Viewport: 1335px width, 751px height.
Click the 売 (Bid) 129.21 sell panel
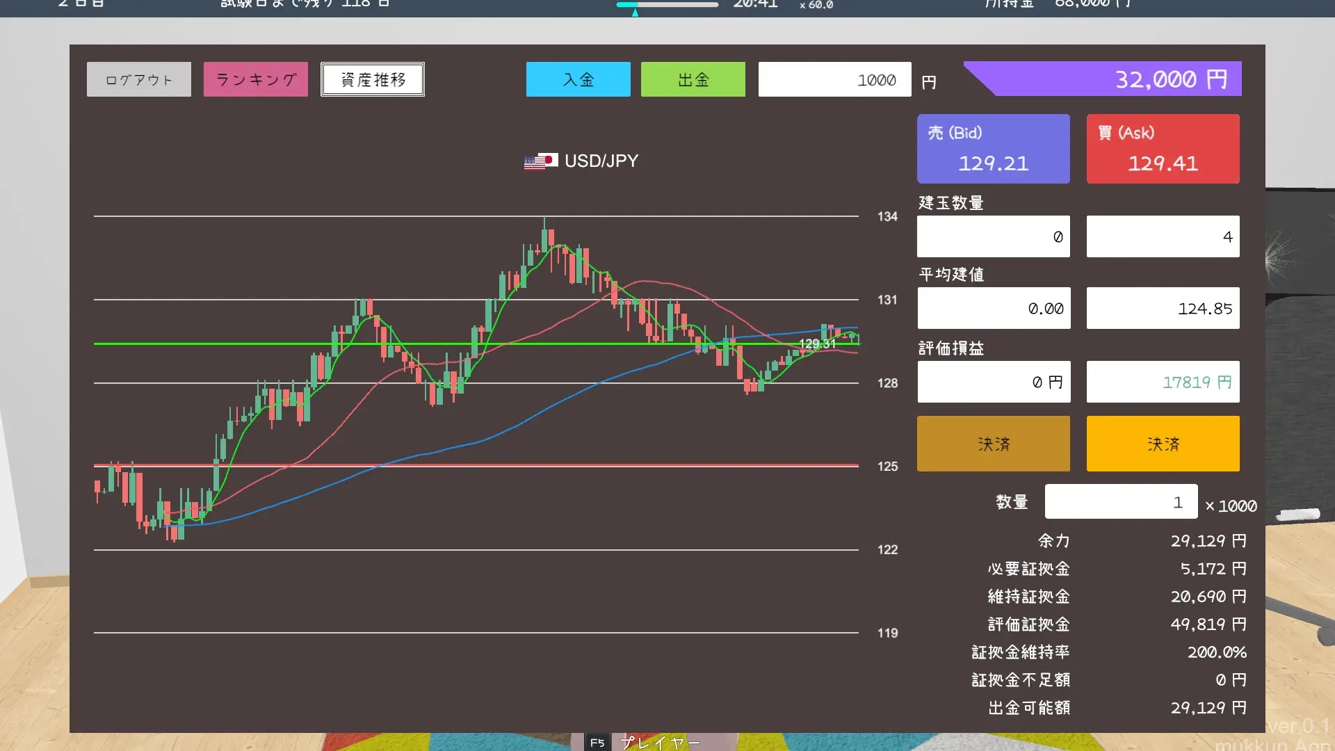[993, 149]
